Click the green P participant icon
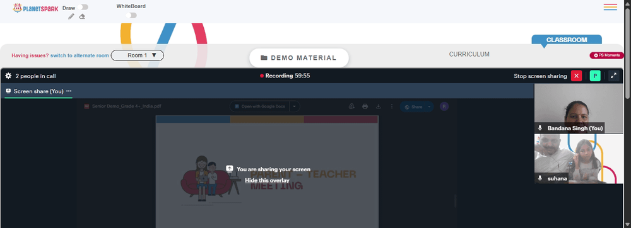The height and width of the screenshot is (228, 631). coord(595,76)
